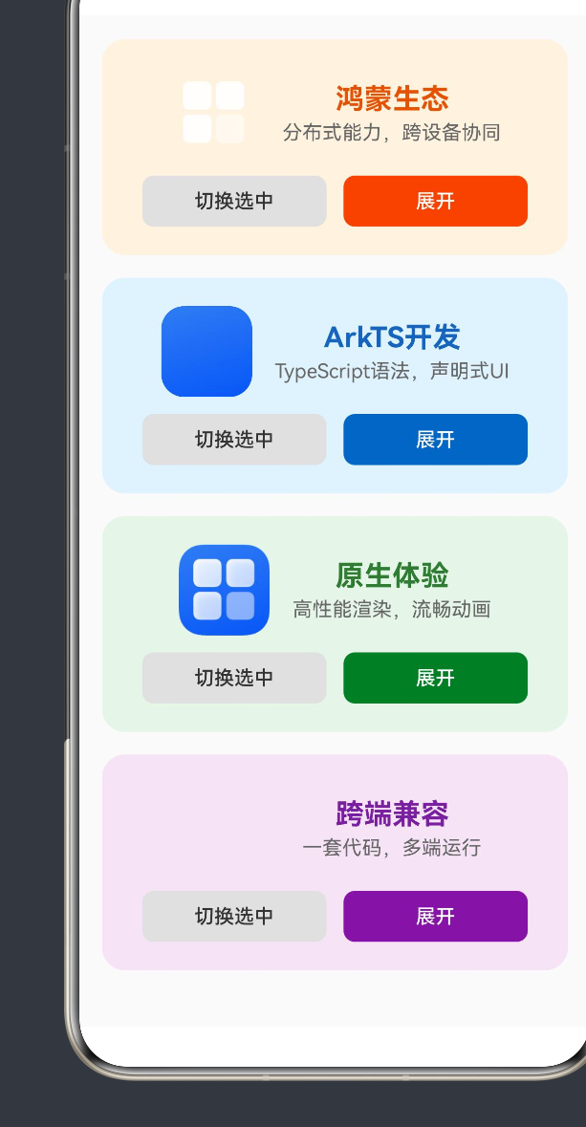Click the white grid icon on 鸿蒙生态 card

tap(213, 112)
